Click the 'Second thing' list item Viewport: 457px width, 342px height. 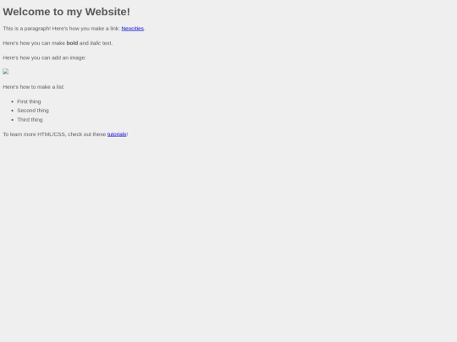33,111
